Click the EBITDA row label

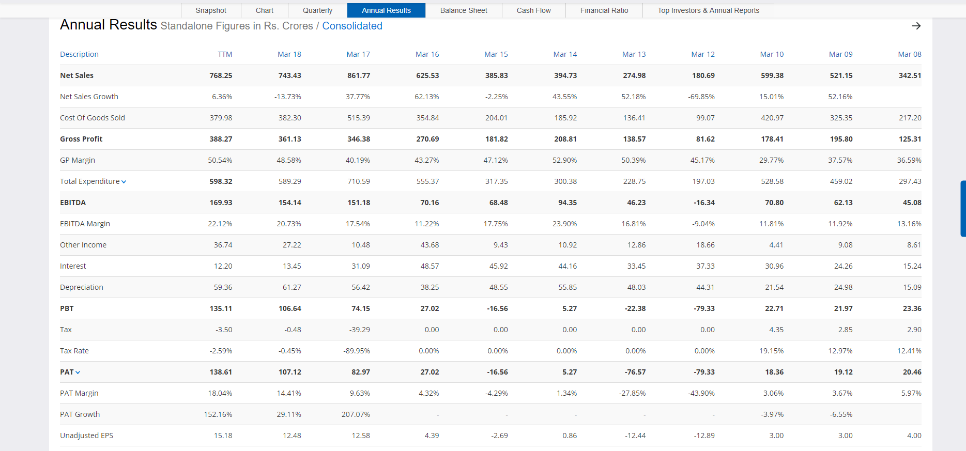click(x=73, y=203)
